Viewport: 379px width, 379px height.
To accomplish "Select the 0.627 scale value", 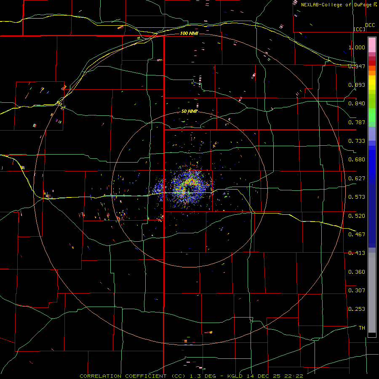I will 357,179.
